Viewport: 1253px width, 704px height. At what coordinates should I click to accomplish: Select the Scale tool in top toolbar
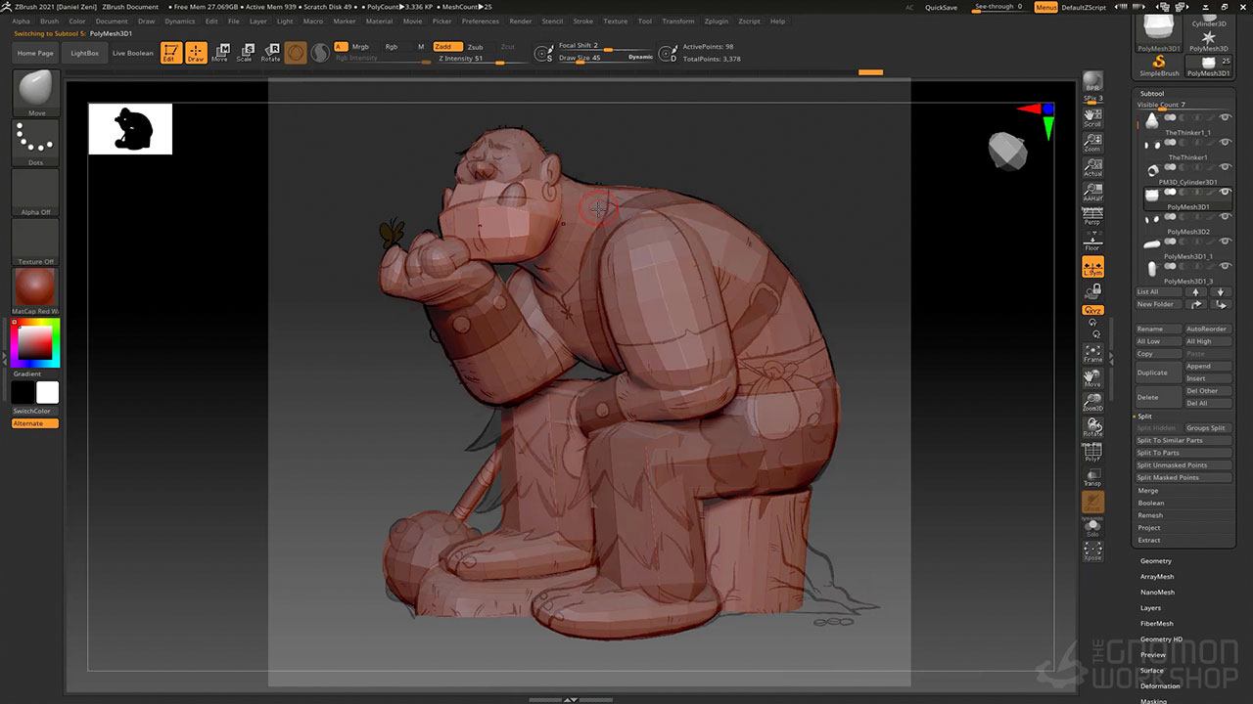(x=245, y=53)
